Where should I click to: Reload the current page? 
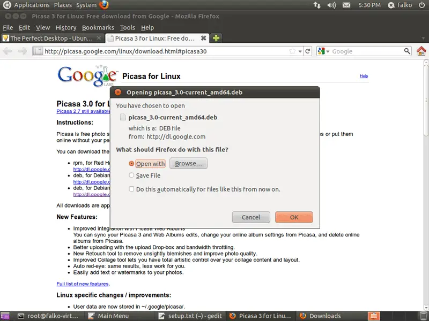click(x=308, y=51)
